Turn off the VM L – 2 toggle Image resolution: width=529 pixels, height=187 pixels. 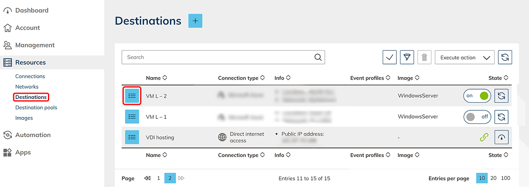477,96
